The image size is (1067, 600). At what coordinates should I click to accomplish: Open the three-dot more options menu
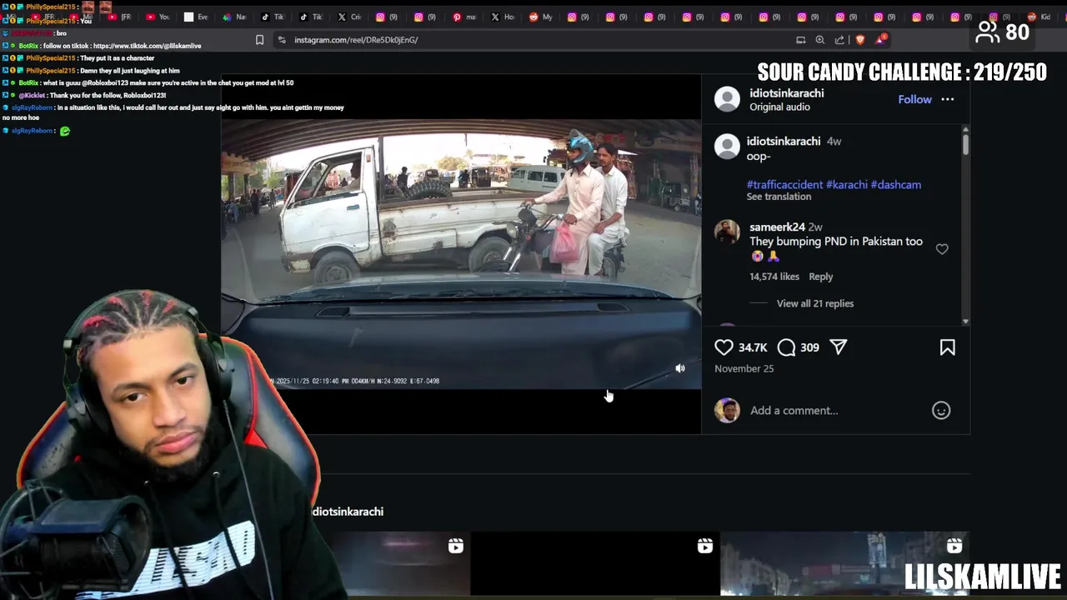coord(948,99)
